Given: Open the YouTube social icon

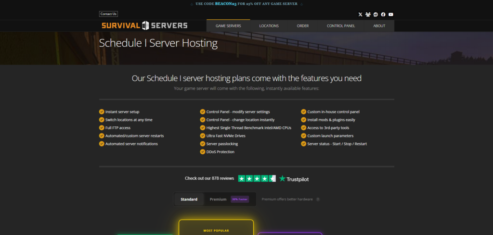Looking at the screenshot, I should (x=391, y=14).
